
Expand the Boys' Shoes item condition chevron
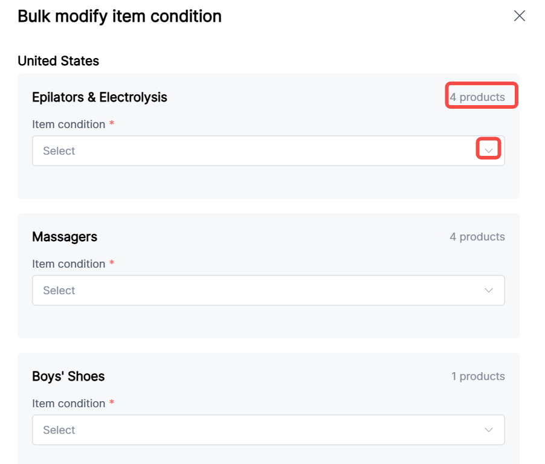coord(489,430)
